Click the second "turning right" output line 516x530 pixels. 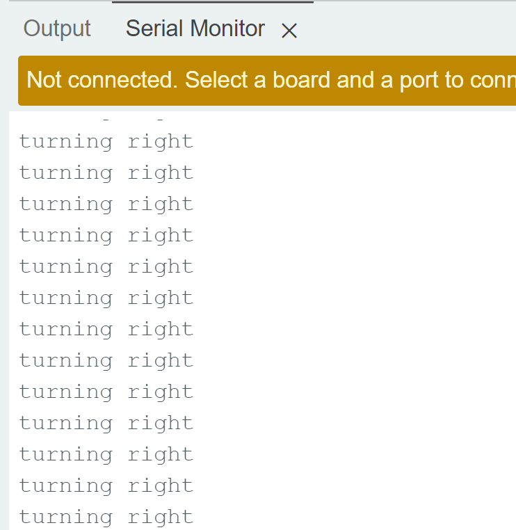tap(106, 173)
